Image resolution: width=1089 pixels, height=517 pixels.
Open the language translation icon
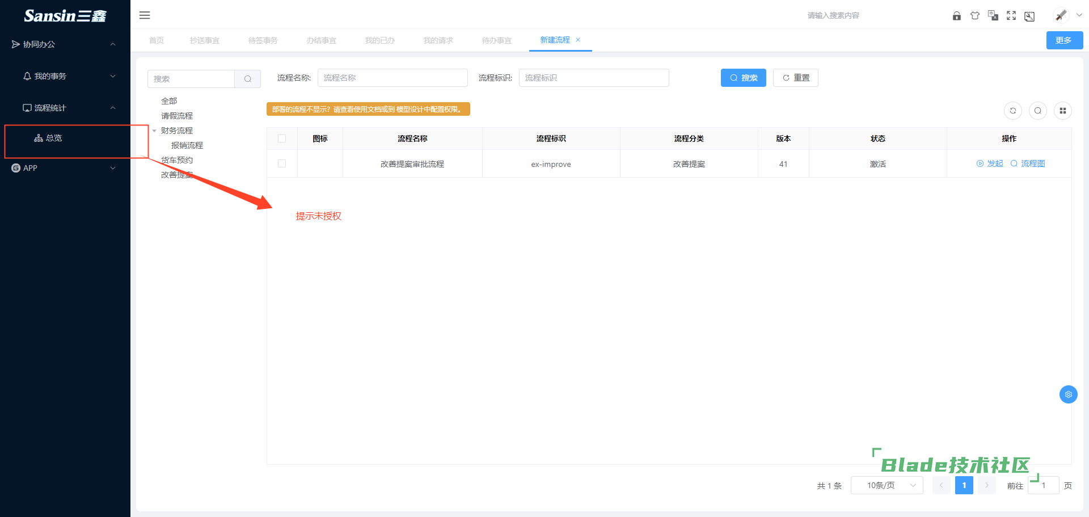(x=993, y=16)
